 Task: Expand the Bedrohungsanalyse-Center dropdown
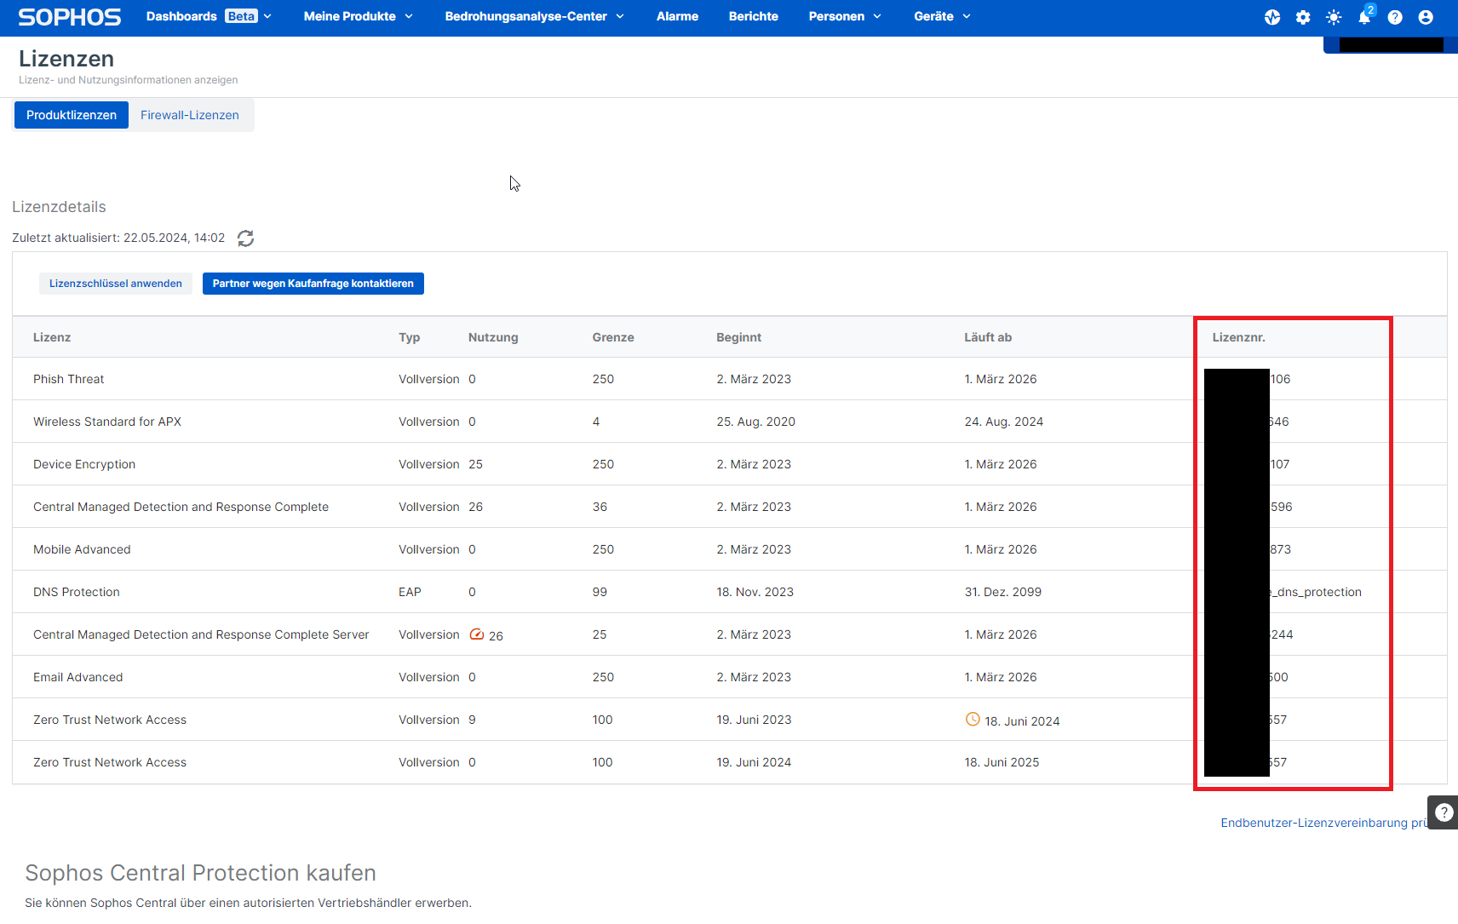pos(535,16)
